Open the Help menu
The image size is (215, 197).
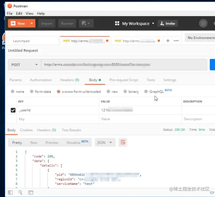[x=41, y=14]
